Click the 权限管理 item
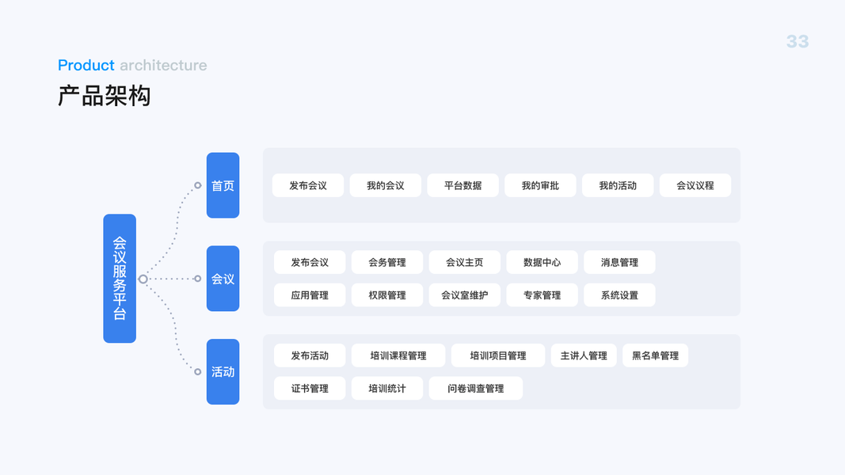The height and width of the screenshot is (475, 845). tap(387, 295)
